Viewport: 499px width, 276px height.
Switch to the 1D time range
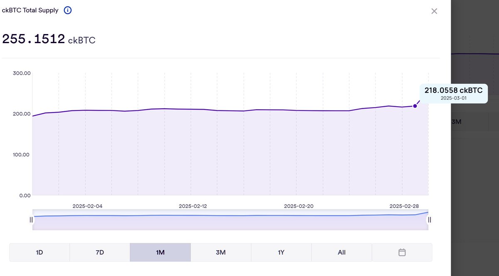pos(39,252)
